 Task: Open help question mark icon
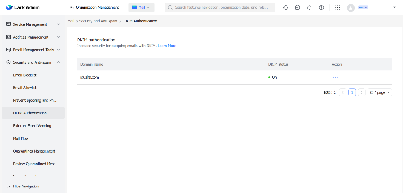coord(321,7)
